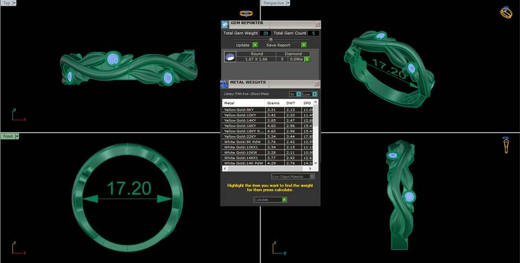The height and width of the screenshot is (263, 520).
Task: Open the Perspective viewport dropdown arrow
Action: 288,3
